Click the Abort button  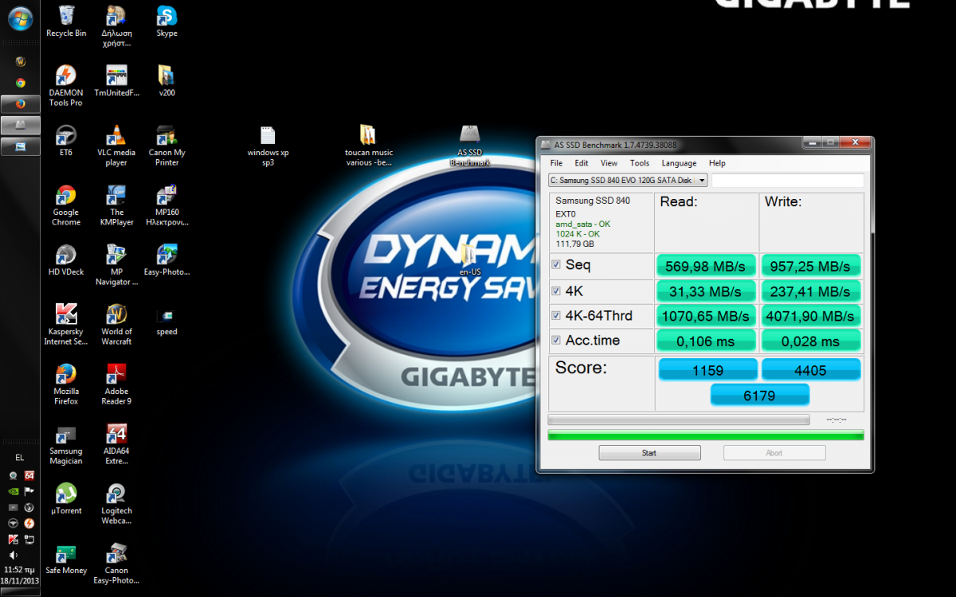pyautogui.click(x=774, y=453)
